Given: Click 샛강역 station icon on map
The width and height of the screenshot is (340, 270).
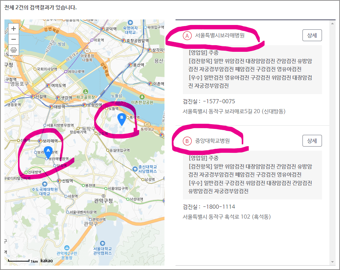Looking at the screenshot, I should (x=58, y=98).
